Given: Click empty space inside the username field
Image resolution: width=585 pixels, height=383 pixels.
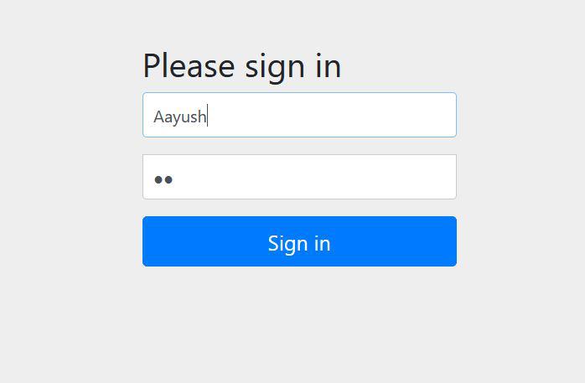Looking at the screenshot, I should click(332, 115).
